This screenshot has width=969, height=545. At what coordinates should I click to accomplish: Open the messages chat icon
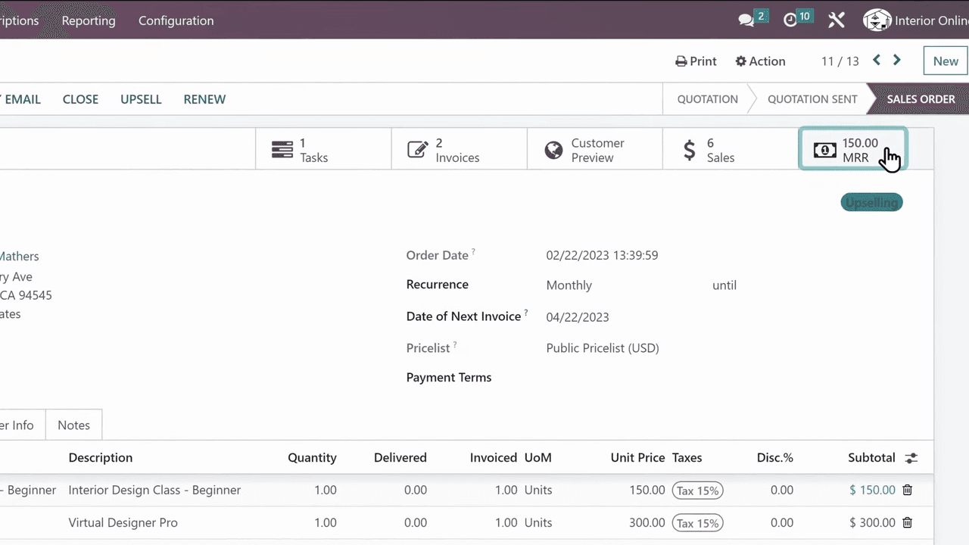pyautogui.click(x=747, y=20)
